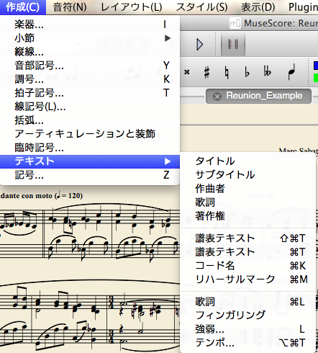Select 著作権 in text submenu
This screenshot has height=353, width=318.
tap(248, 216)
